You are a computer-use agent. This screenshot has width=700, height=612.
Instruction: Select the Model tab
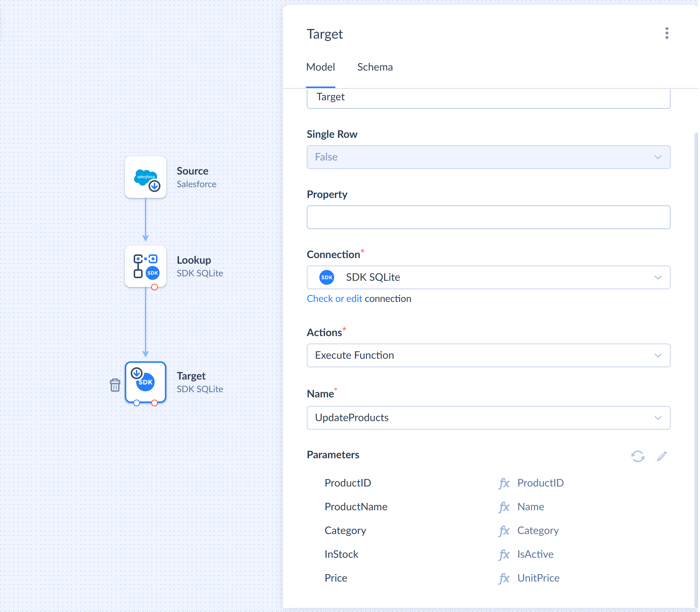pyautogui.click(x=320, y=67)
